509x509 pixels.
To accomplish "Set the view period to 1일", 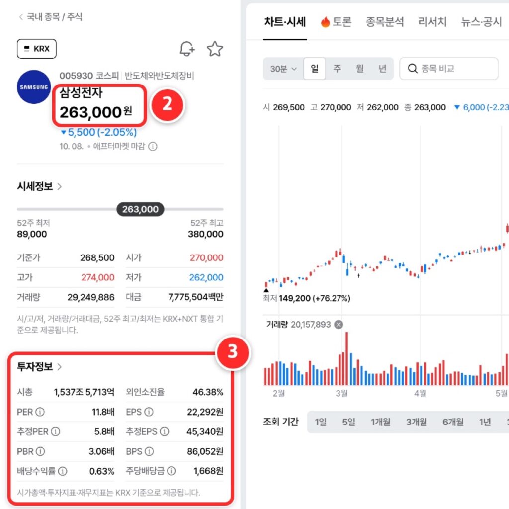I will click(x=321, y=422).
